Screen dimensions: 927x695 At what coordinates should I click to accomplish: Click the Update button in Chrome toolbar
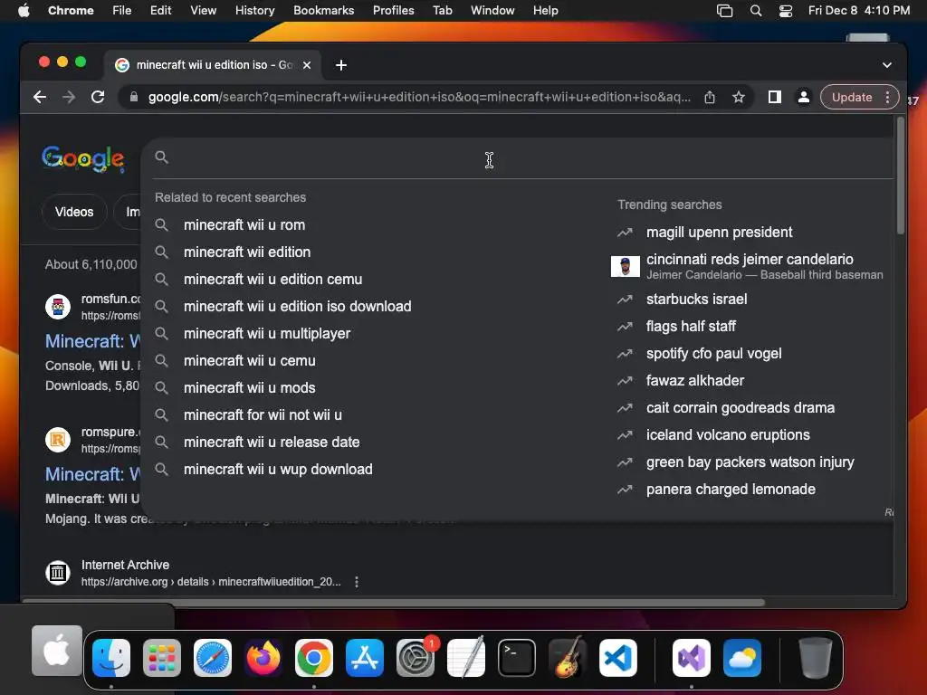[852, 97]
